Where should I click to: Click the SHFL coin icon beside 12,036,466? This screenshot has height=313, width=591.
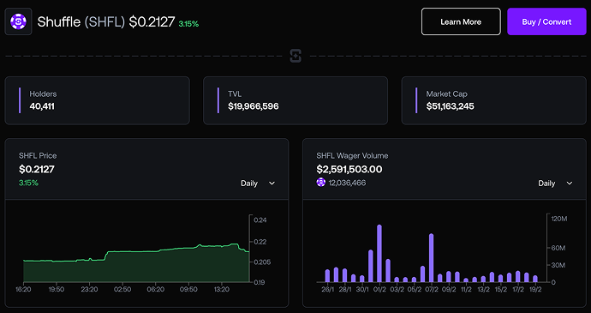click(x=320, y=183)
